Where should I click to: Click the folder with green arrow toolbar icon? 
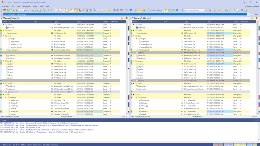(16, 10)
